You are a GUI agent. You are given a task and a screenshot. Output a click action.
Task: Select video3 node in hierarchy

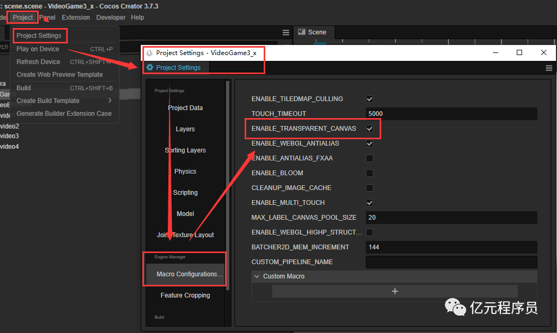point(10,136)
